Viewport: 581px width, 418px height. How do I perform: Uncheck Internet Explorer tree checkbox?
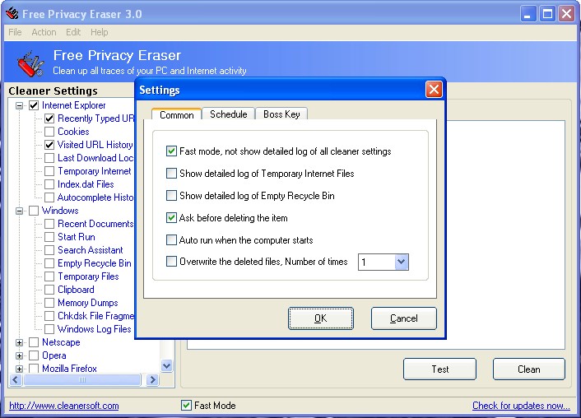[x=34, y=105]
